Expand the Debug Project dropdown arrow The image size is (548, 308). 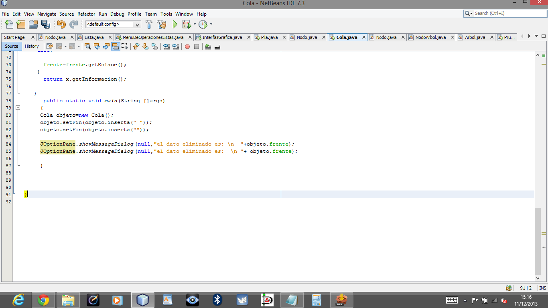(195, 24)
